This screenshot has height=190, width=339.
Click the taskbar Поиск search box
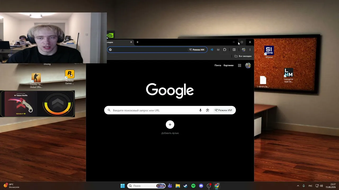pyautogui.click(x=146, y=186)
